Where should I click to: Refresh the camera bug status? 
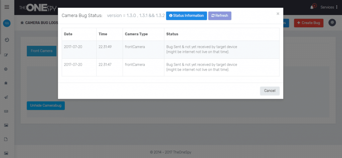219,16
